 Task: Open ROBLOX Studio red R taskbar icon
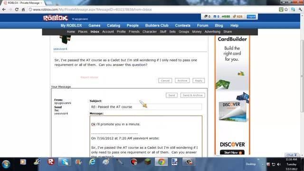[51, 162]
